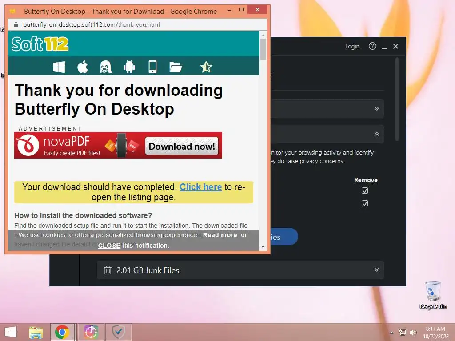455x341 pixels.
Task: Collapse the open privacy section chevron
Action: point(377,134)
